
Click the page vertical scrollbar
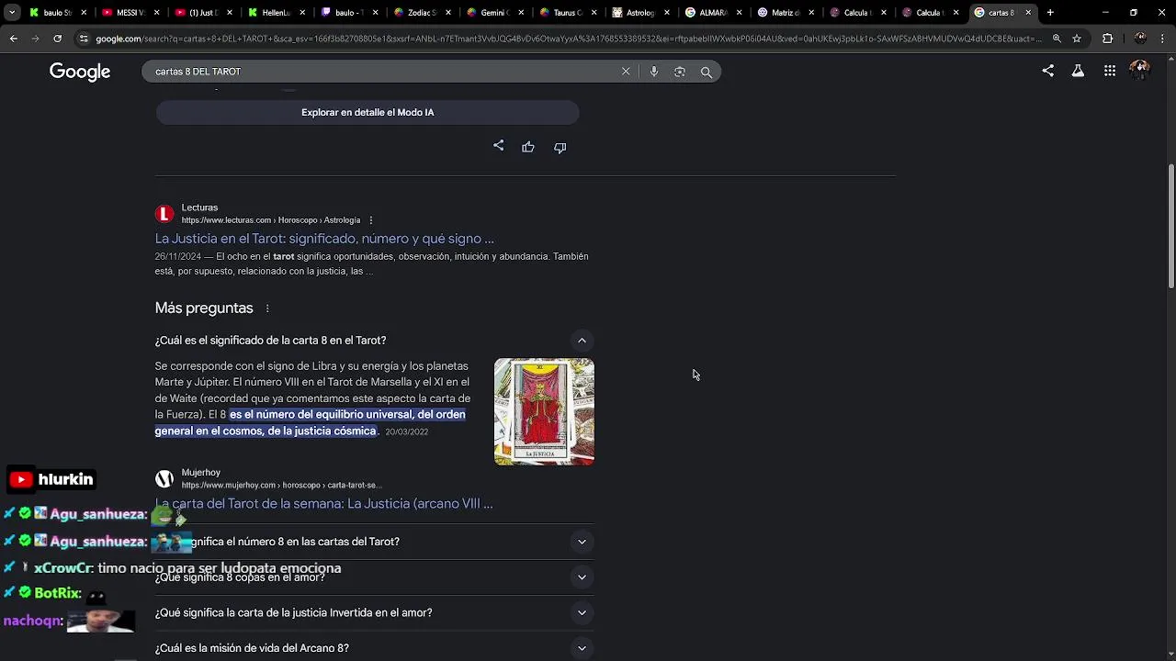click(1170, 226)
